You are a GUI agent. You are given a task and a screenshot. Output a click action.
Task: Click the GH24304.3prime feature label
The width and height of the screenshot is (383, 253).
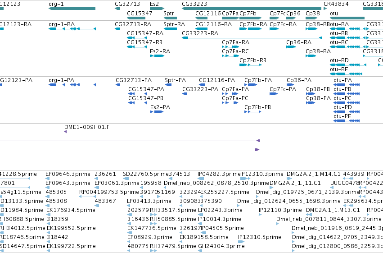[221, 246]
